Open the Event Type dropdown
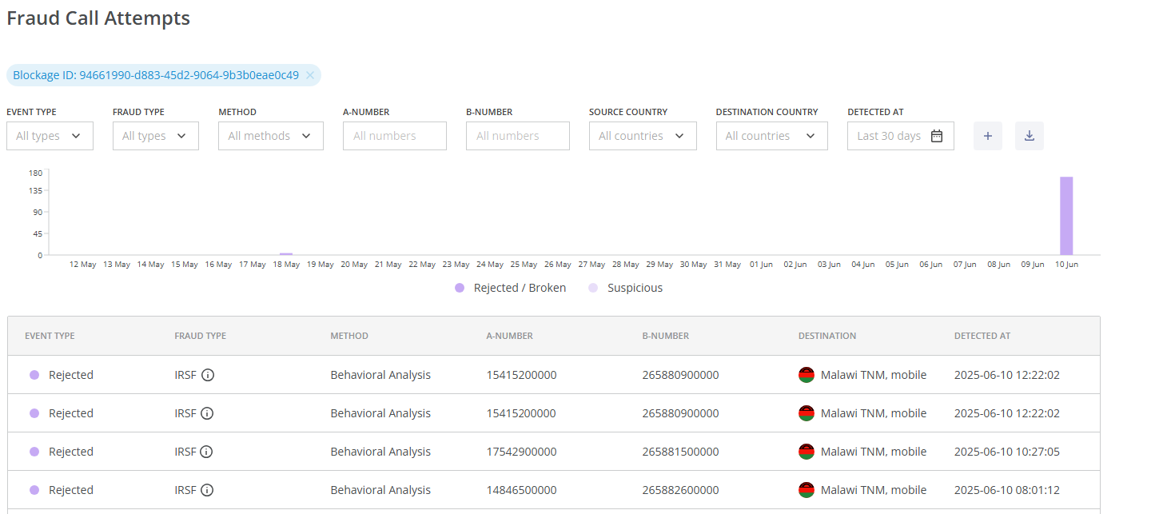Image resolution: width=1167 pixels, height=514 pixels. pos(50,136)
